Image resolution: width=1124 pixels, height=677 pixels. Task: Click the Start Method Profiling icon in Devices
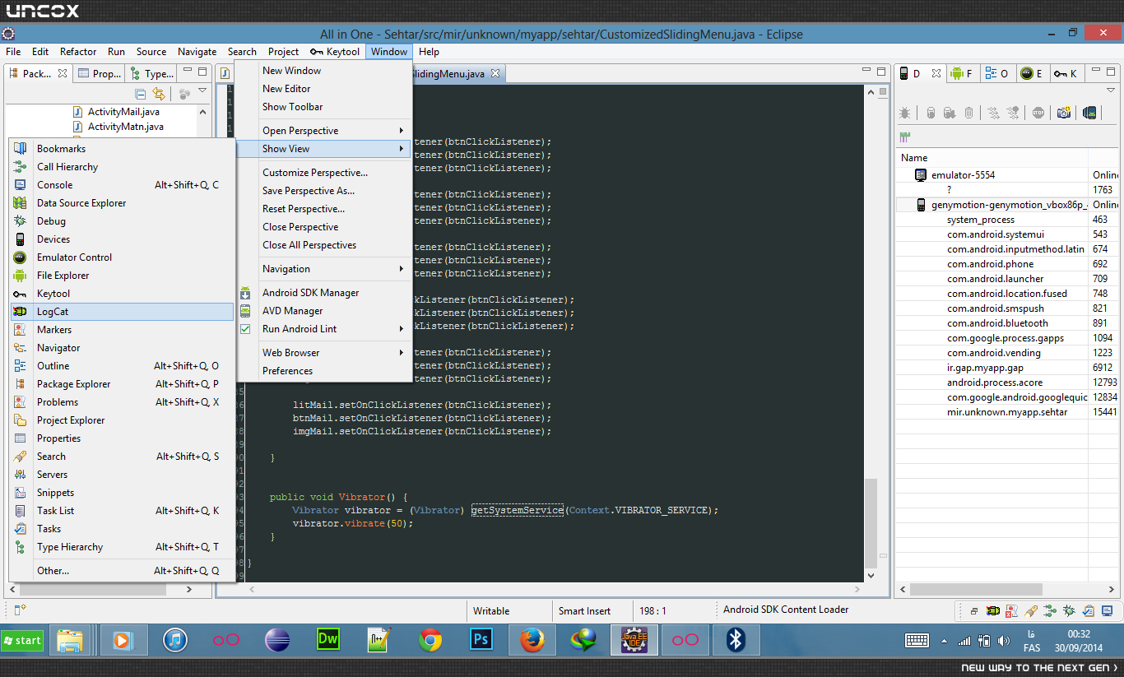tap(1013, 113)
